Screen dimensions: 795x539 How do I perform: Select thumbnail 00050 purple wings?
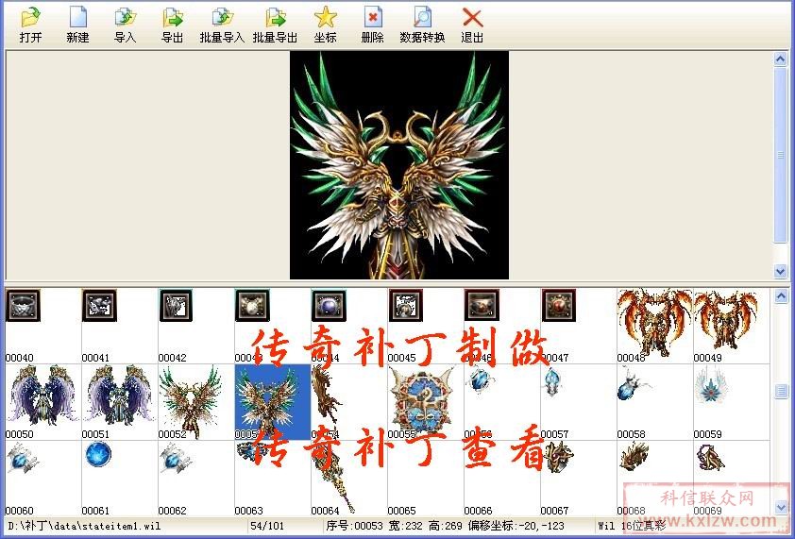[43, 396]
